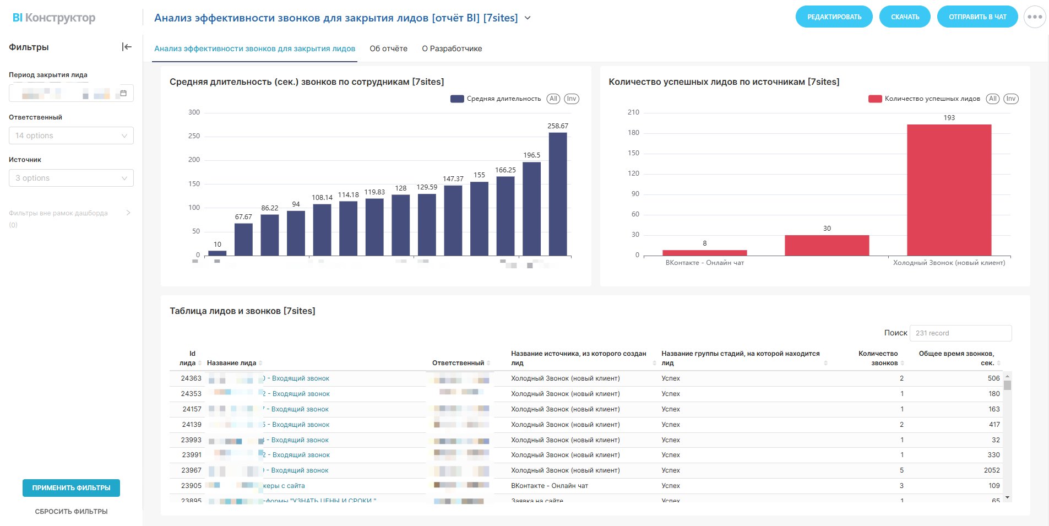The height and width of the screenshot is (526, 1049).
Task: Open lead 23967 Входящий звонок link
Action: point(296,470)
